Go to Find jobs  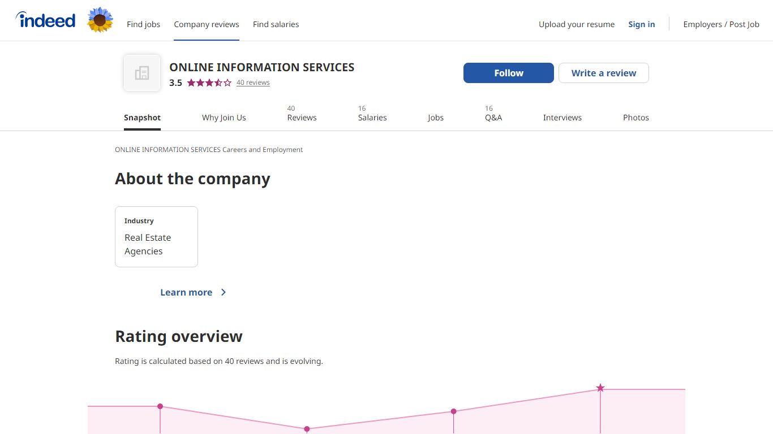pos(143,24)
